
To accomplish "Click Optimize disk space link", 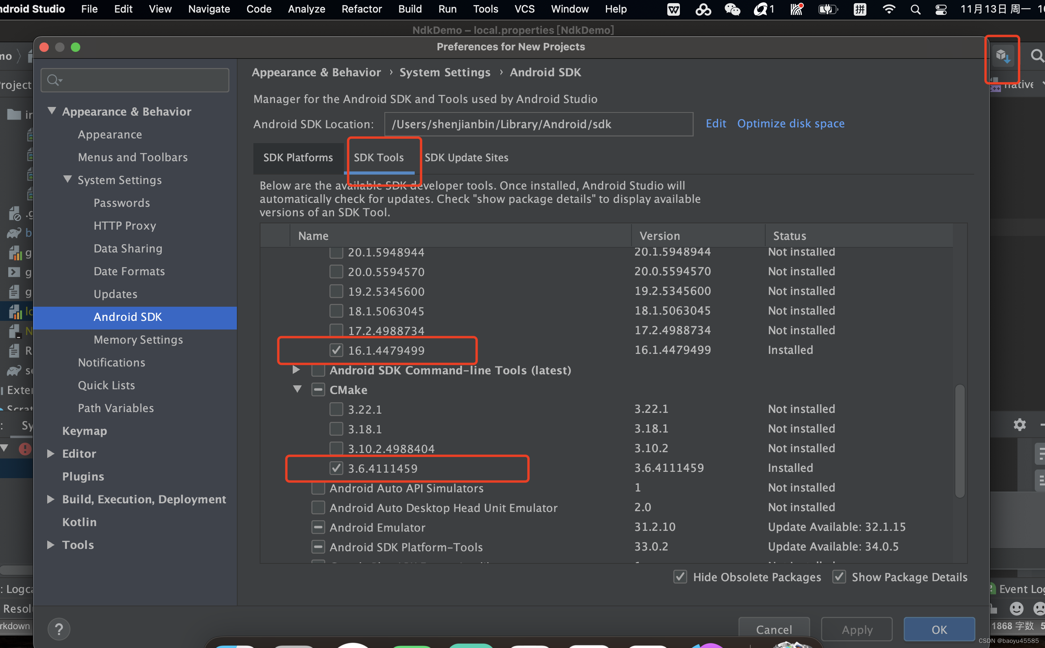I will click(x=790, y=123).
